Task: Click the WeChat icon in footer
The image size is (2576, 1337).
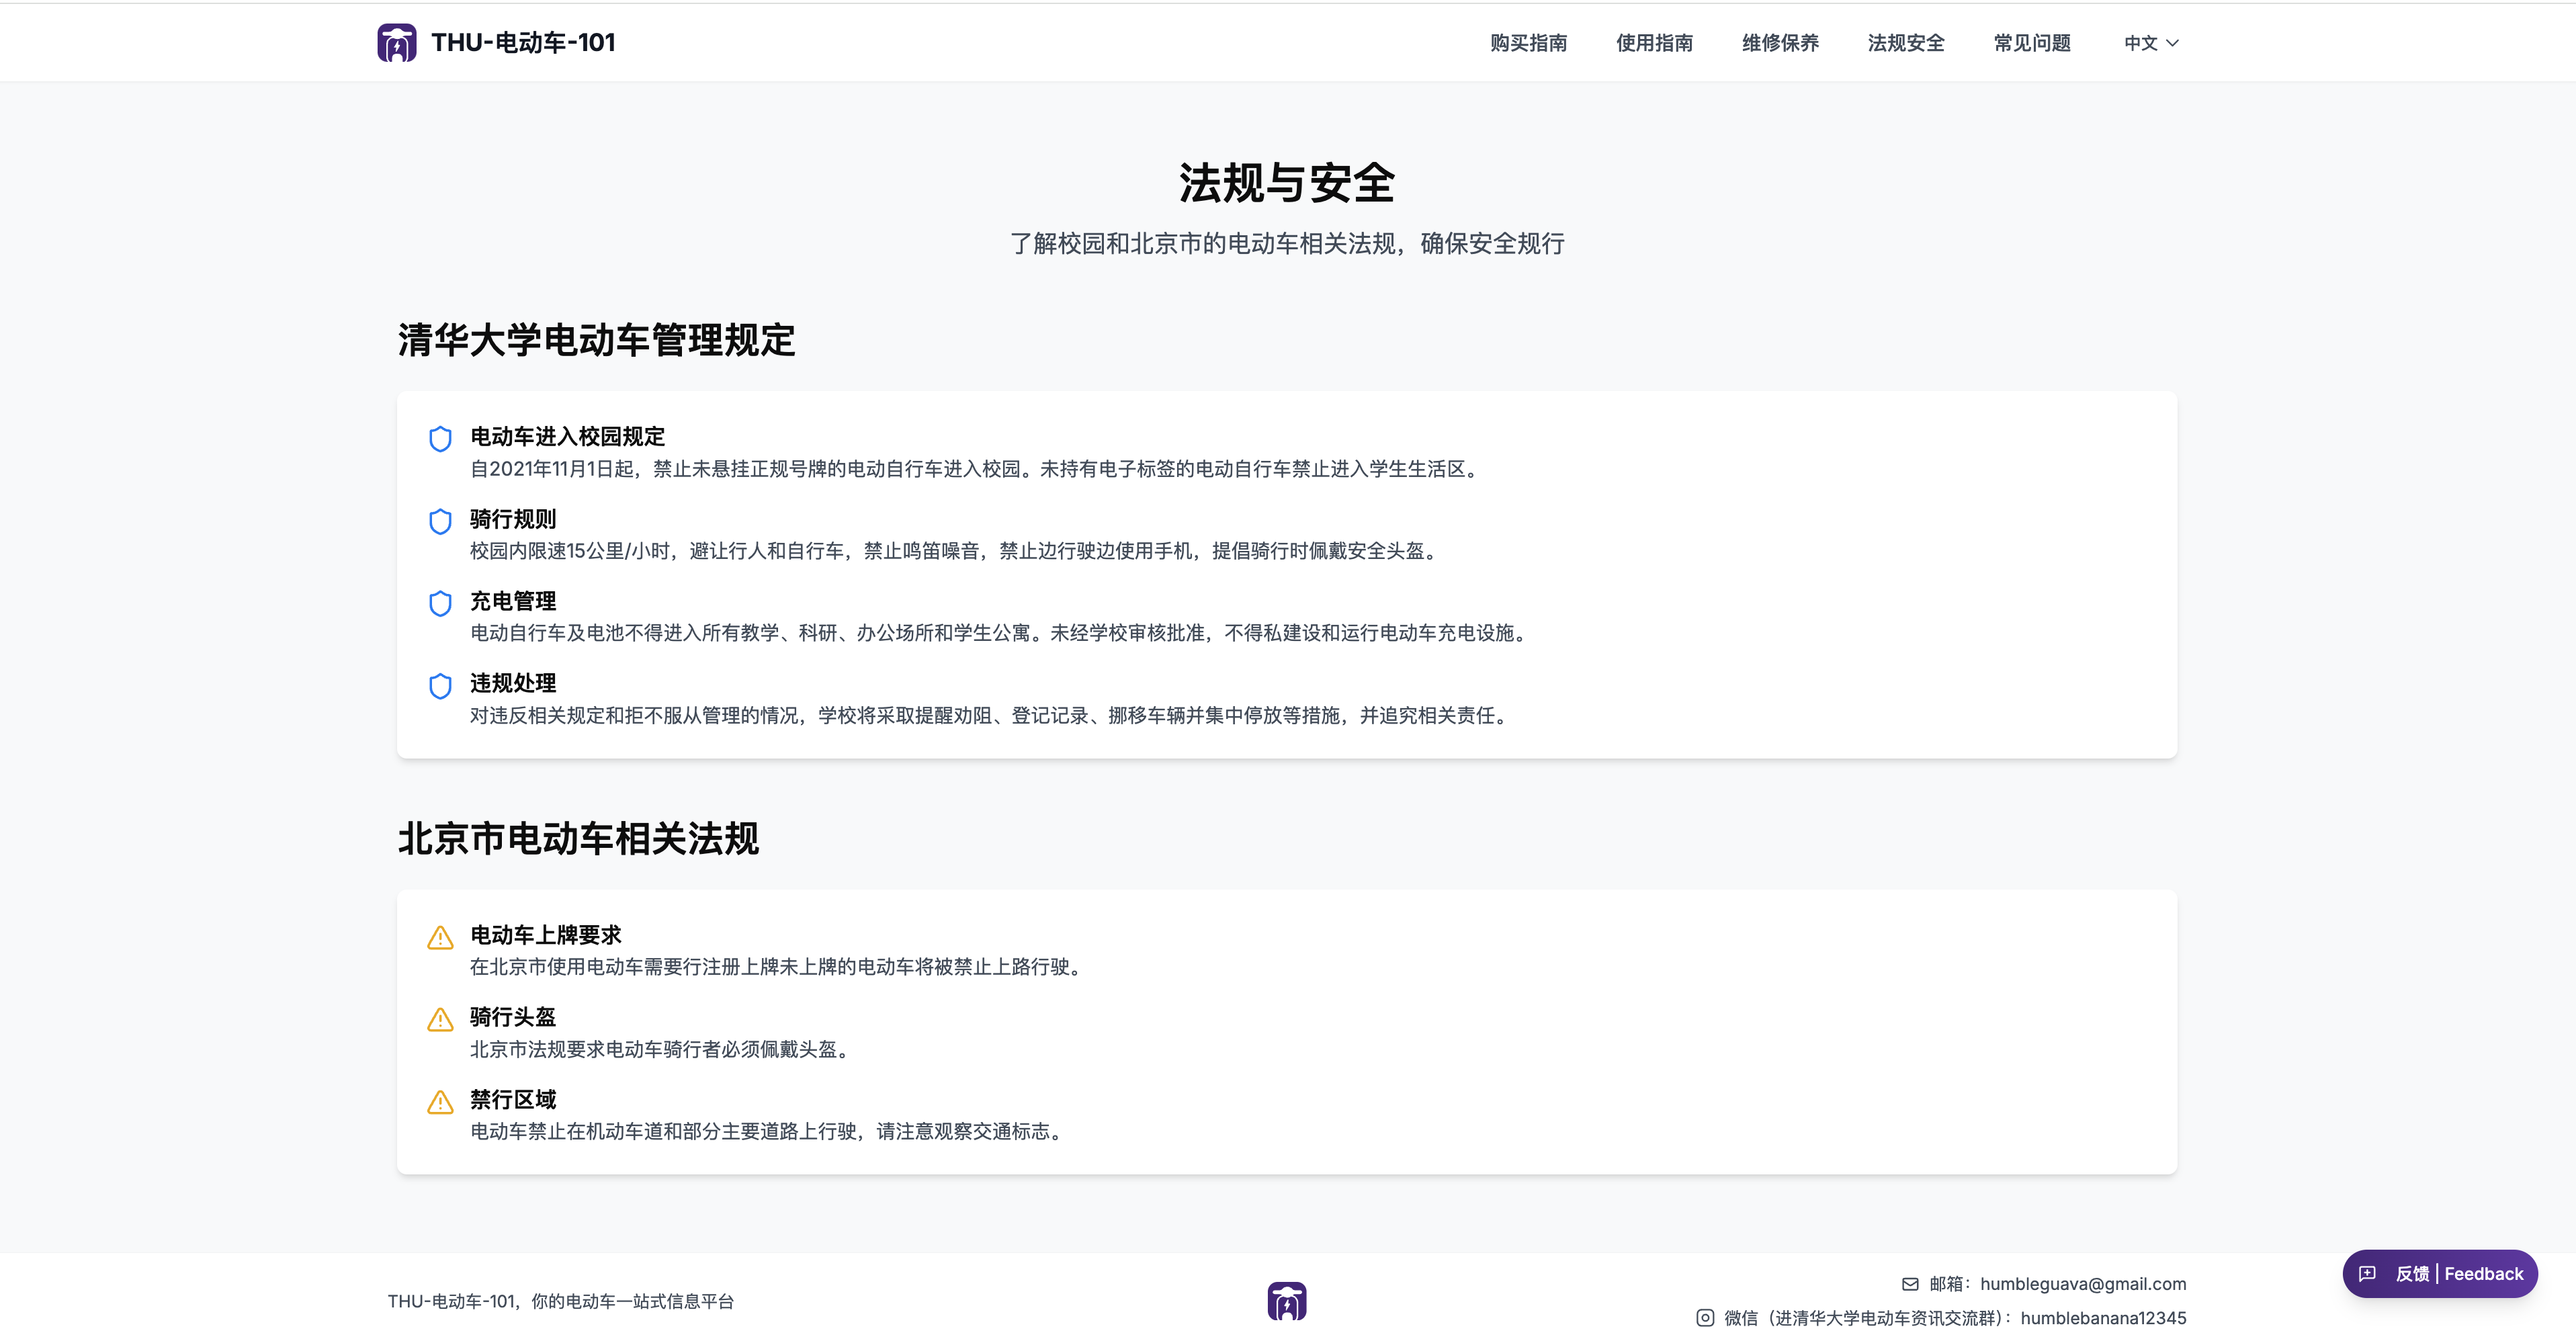Action: point(1705,1318)
